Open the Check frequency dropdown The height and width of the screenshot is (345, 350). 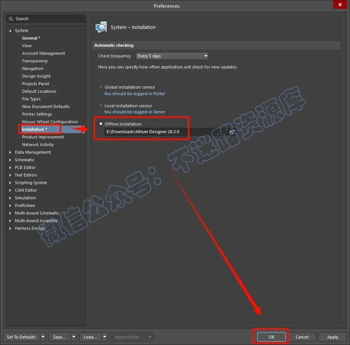pos(172,56)
